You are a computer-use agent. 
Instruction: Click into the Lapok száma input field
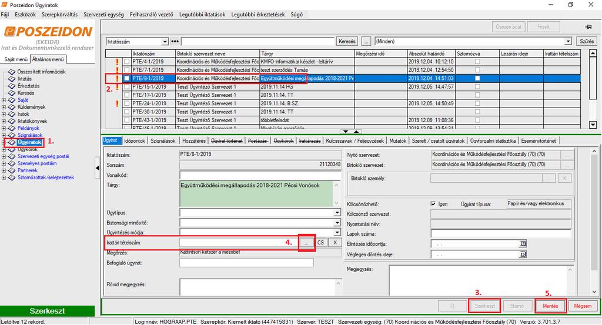(x=501, y=234)
